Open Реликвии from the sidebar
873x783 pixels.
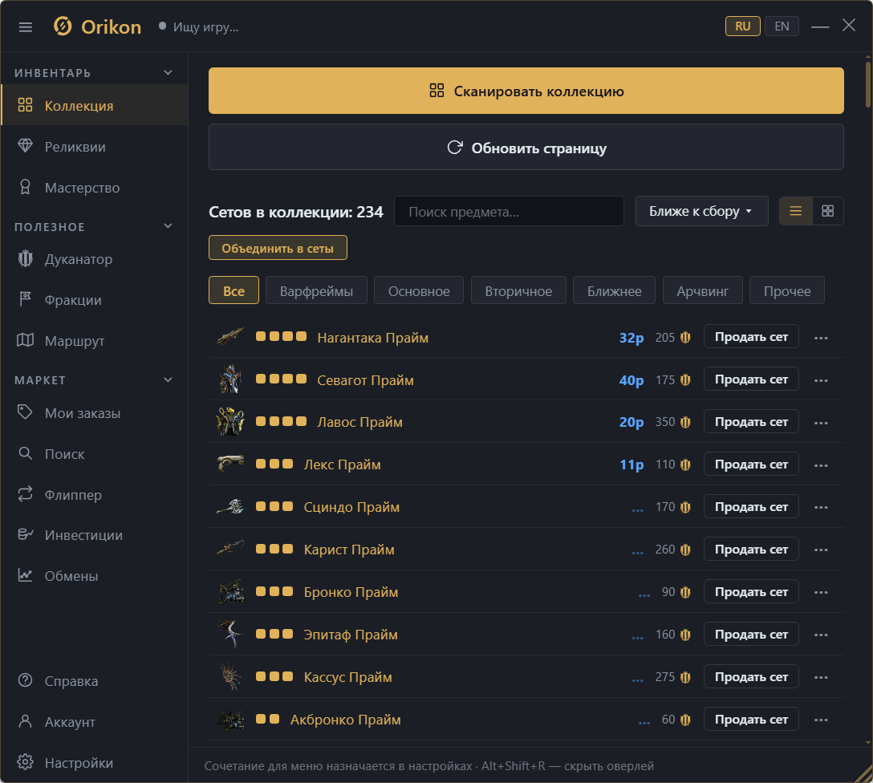point(95,146)
